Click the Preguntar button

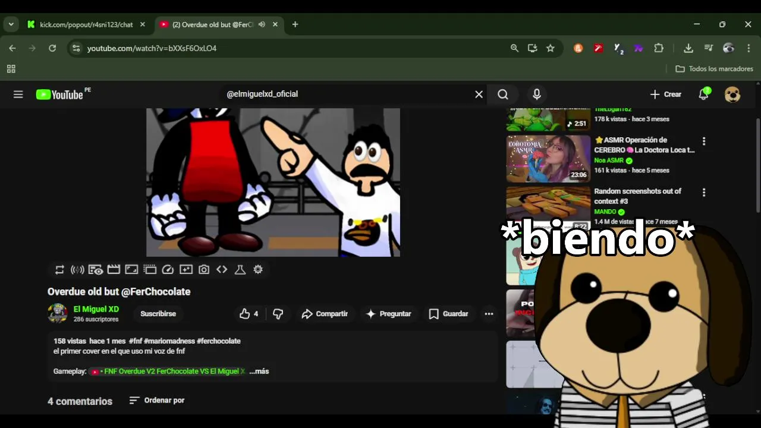coord(388,314)
